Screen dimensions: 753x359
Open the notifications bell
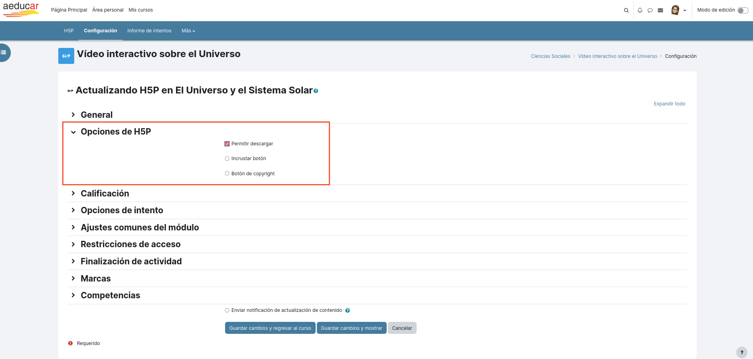[640, 10]
